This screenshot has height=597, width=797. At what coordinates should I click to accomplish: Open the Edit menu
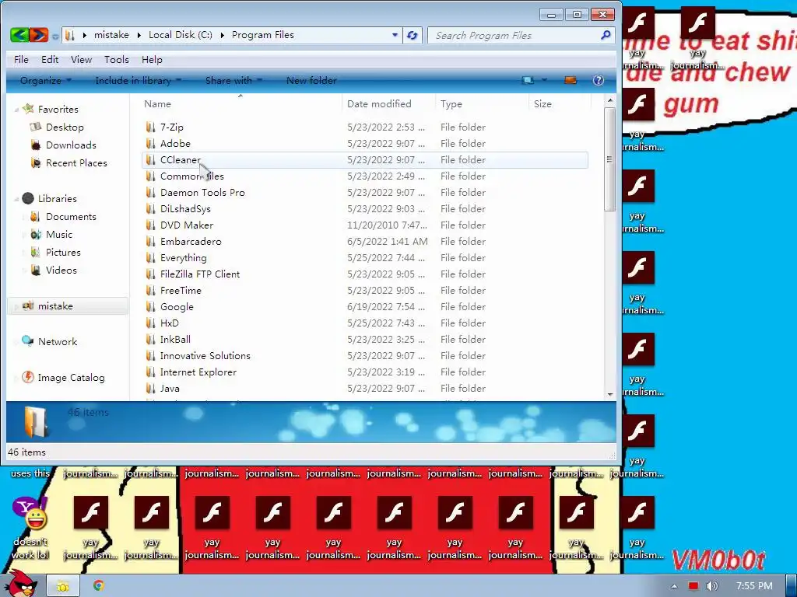click(x=50, y=59)
